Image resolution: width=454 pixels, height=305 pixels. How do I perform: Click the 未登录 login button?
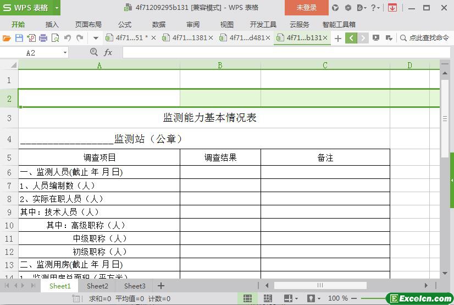306,8
